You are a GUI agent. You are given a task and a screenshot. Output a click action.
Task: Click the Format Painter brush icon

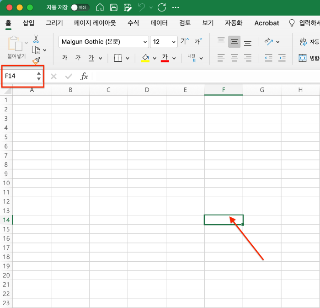coord(36,61)
